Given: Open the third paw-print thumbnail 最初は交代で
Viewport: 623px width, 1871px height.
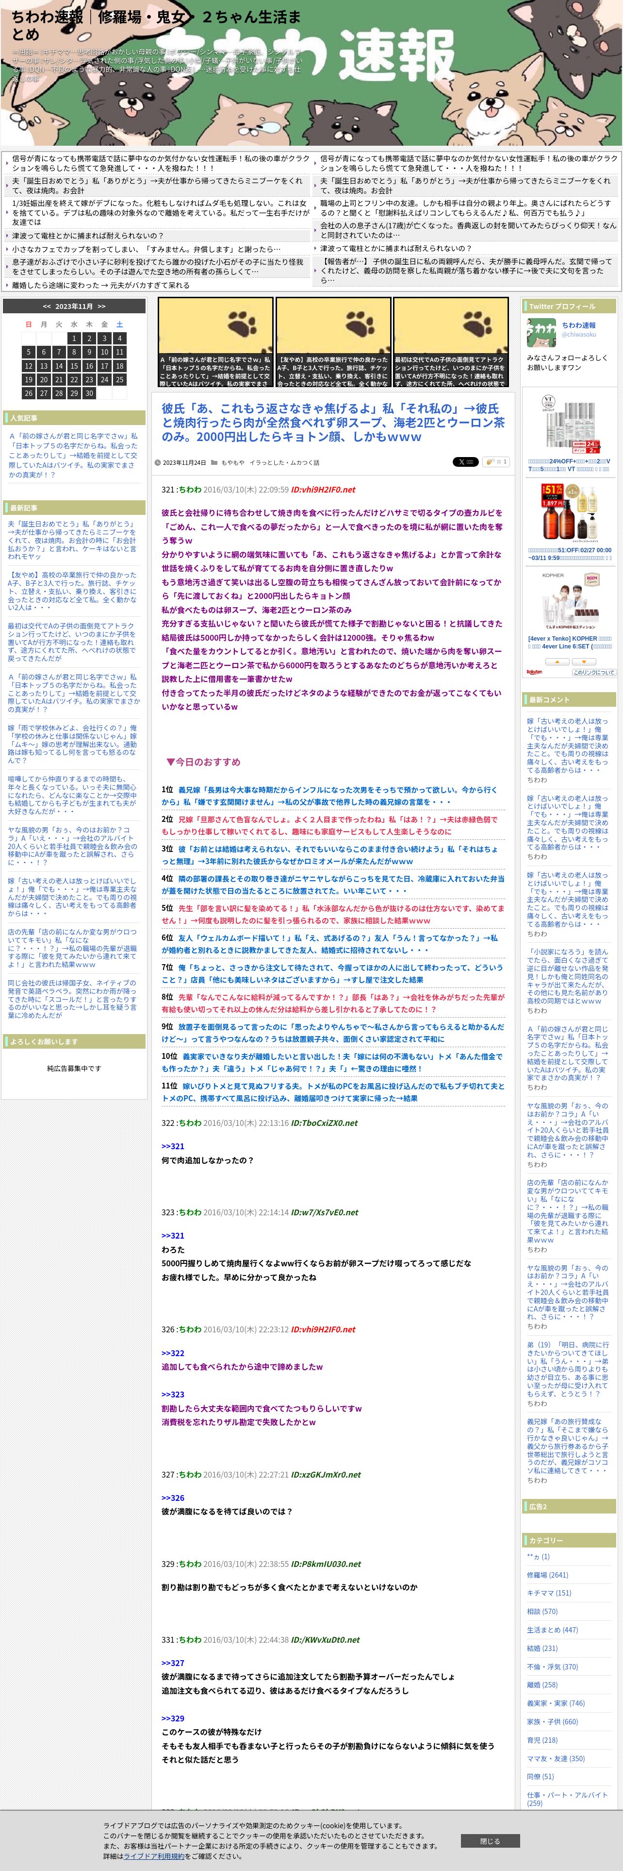Looking at the screenshot, I should pos(450,342).
